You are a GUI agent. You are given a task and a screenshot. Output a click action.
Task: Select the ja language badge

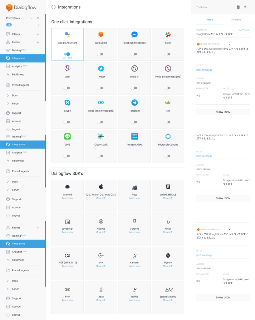[x=9, y=25]
